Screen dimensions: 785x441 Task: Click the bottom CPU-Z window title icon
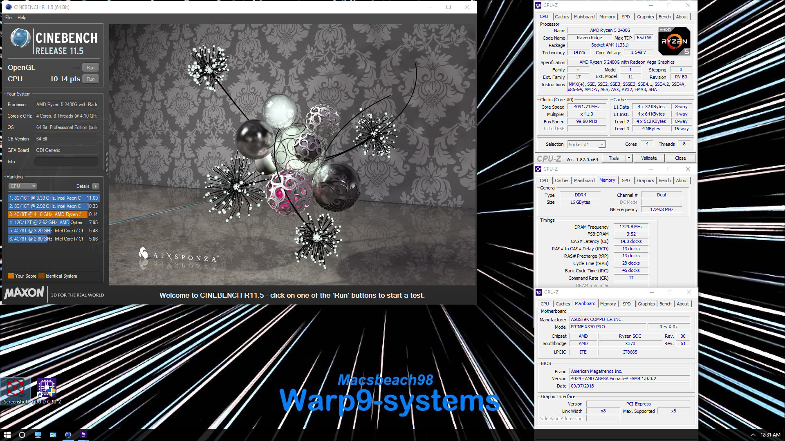539,292
